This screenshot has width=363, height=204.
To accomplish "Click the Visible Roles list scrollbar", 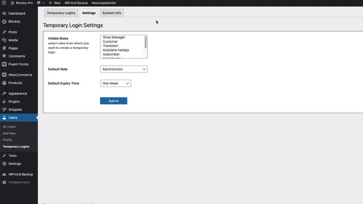I will tap(146, 42).
